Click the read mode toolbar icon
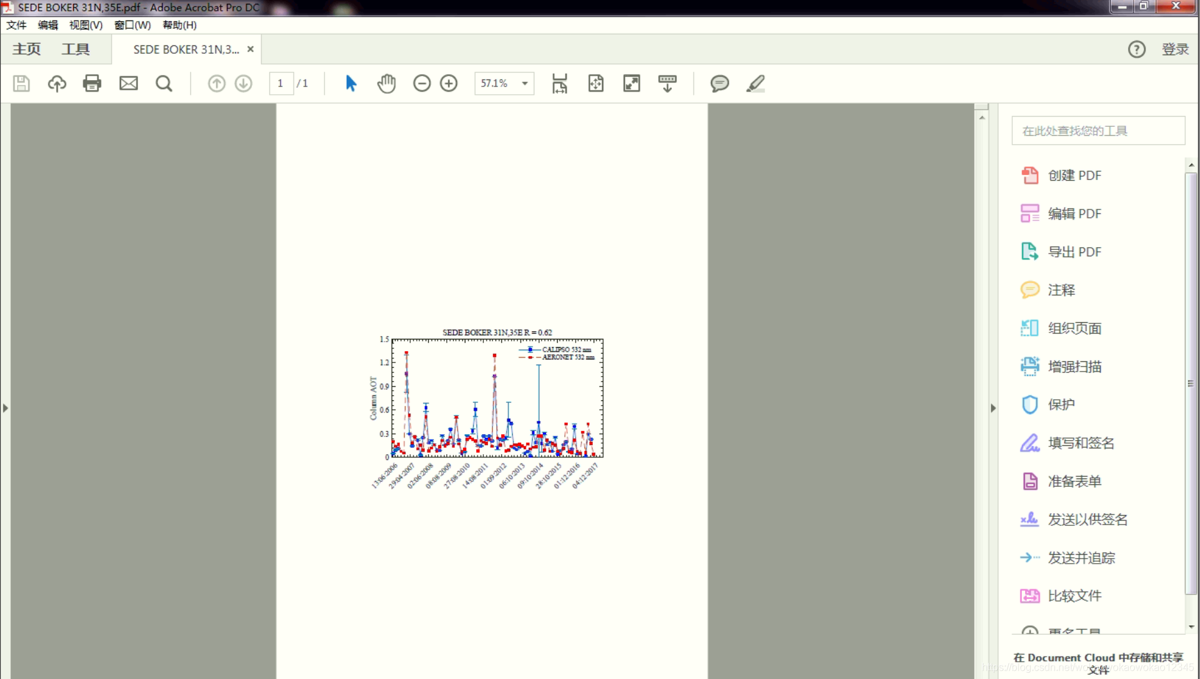 pyautogui.click(x=667, y=83)
